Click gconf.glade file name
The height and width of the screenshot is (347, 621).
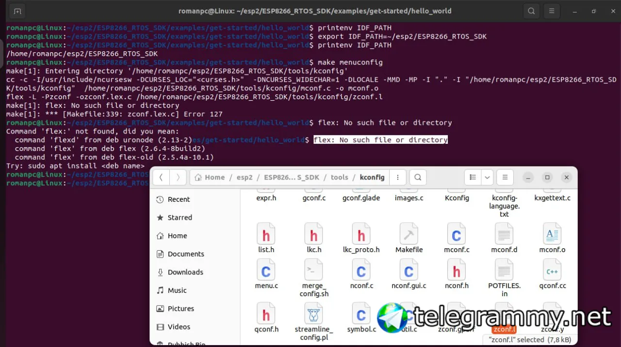pos(361,198)
